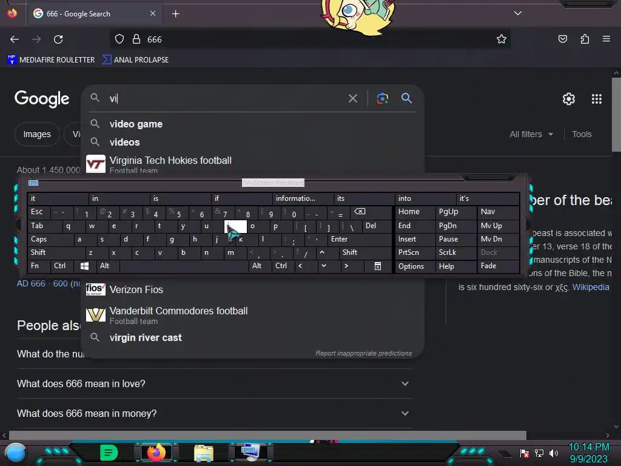Click horizontal scrollbar at page bottom
Image resolution: width=621 pixels, height=466 pixels.
click(x=267, y=435)
